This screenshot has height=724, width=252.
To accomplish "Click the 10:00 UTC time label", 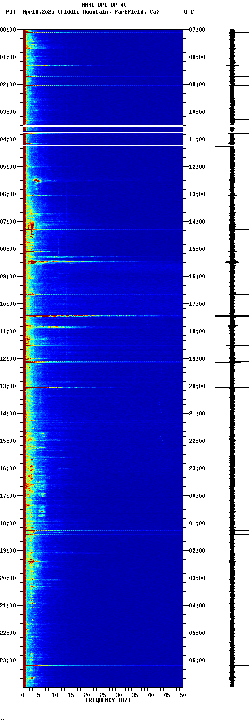I will (197, 112).
